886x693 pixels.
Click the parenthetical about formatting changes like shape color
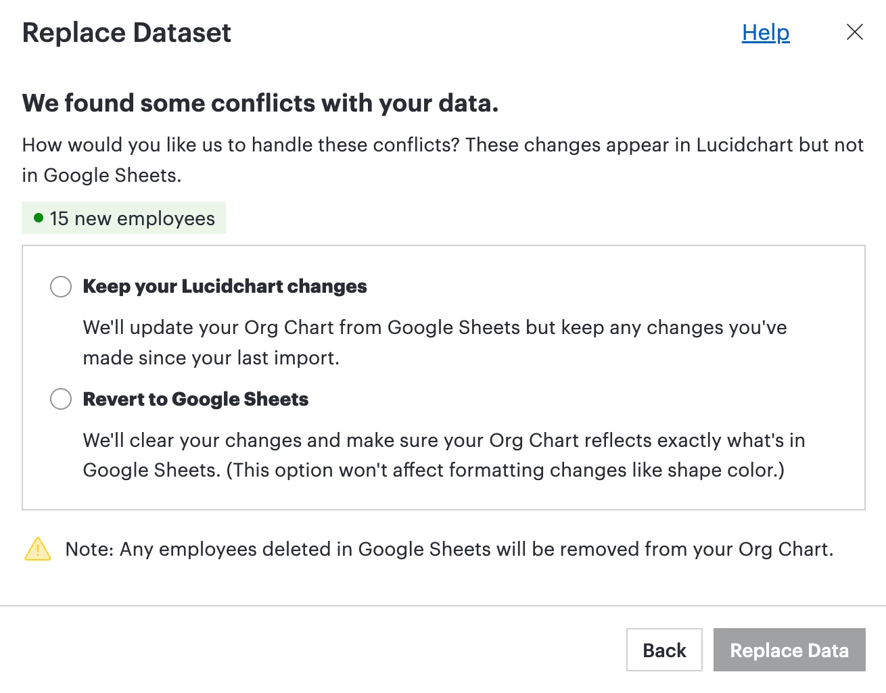505,470
